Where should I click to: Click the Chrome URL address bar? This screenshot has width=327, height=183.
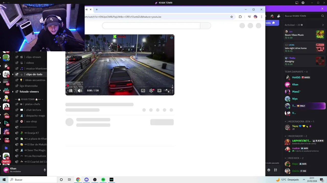[x=156, y=17]
